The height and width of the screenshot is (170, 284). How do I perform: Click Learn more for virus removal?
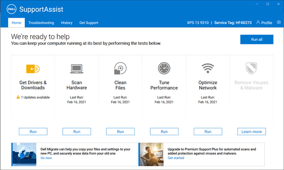251,132
